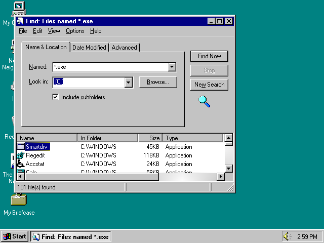Select the Smartdrv file name
The image size is (324, 243).
[x=37, y=147]
